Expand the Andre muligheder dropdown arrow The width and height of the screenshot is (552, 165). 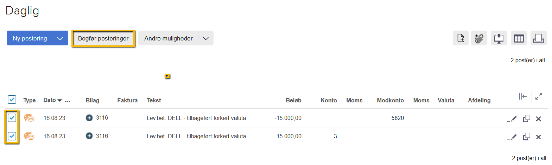pyautogui.click(x=206, y=38)
